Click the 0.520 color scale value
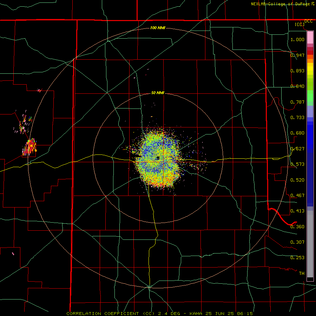The image size is (316, 316). (x=297, y=180)
